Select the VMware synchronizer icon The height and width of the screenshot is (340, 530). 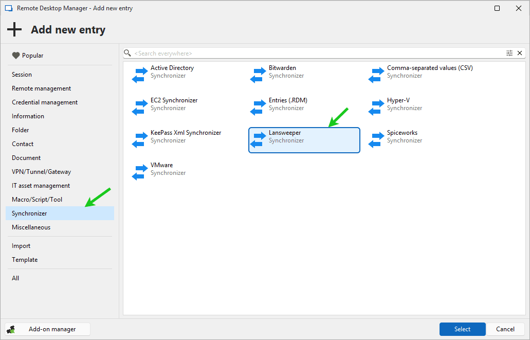tap(139, 169)
